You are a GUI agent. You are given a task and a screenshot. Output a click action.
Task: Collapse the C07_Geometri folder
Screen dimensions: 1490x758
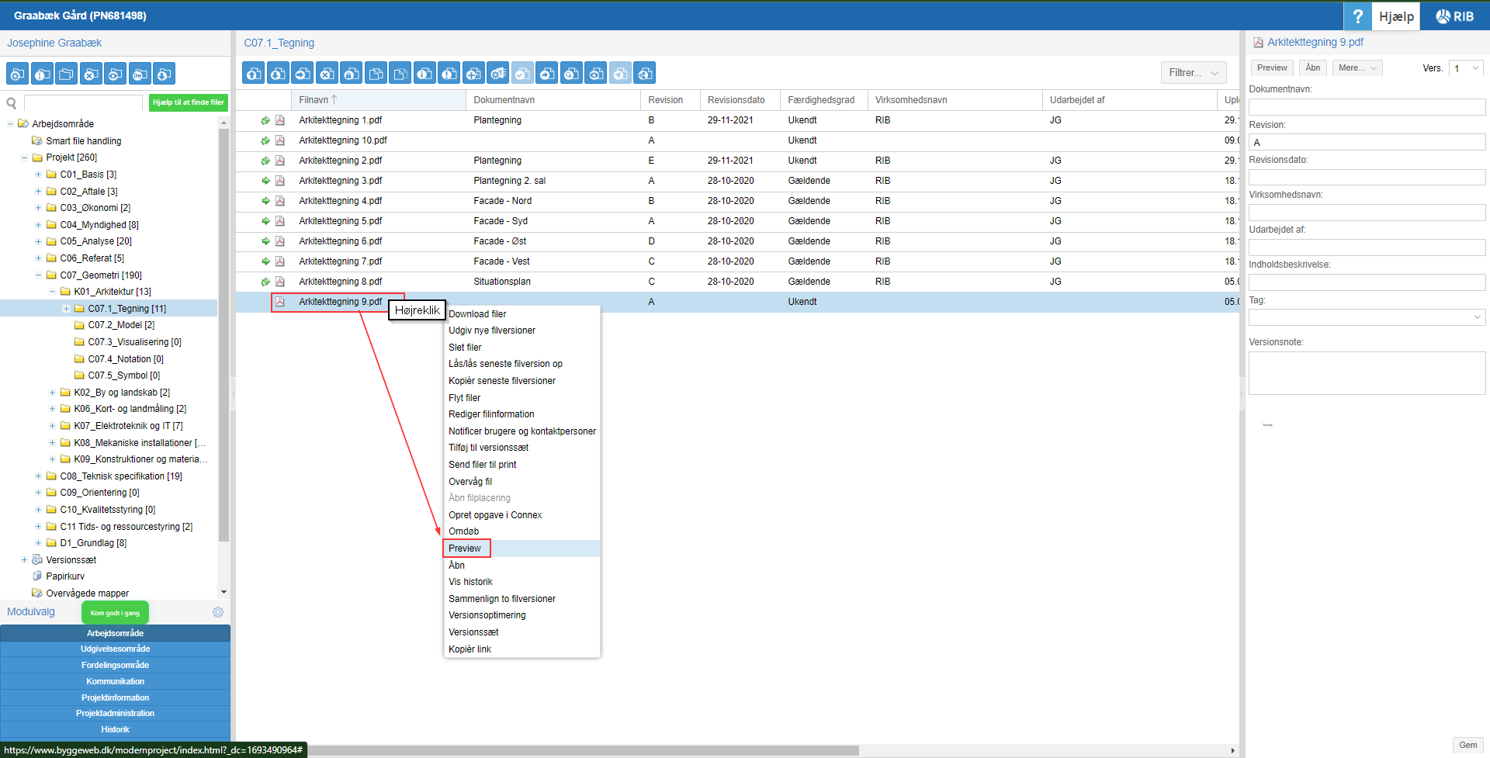click(38, 275)
